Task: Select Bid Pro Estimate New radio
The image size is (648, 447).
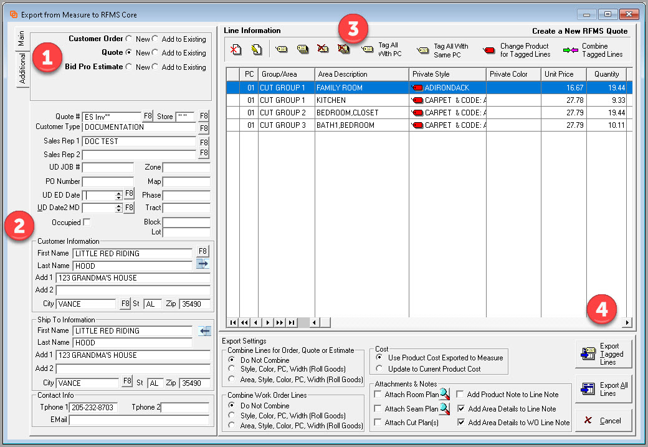Action: [x=129, y=67]
